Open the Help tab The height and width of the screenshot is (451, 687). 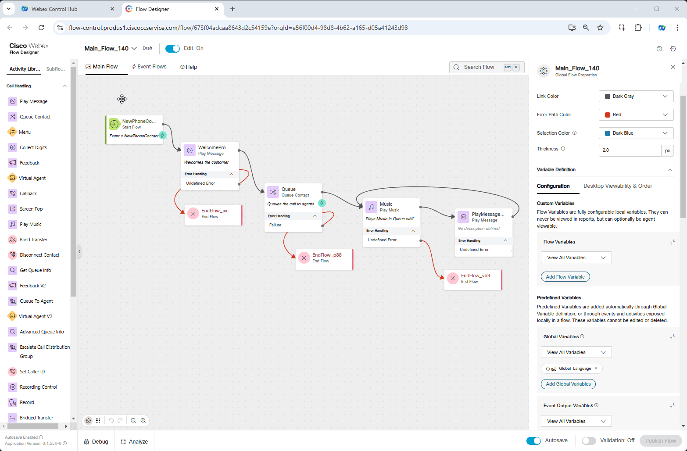(189, 67)
